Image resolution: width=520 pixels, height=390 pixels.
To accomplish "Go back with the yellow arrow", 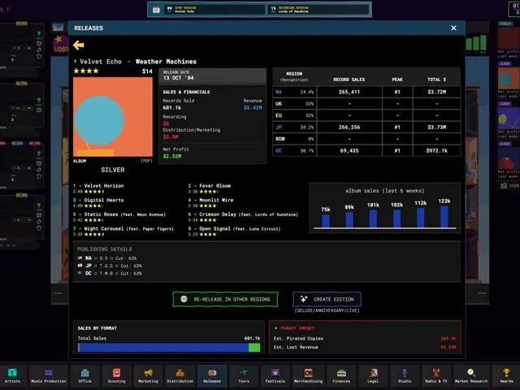I will pyautogui.click(x=79, y=45).
